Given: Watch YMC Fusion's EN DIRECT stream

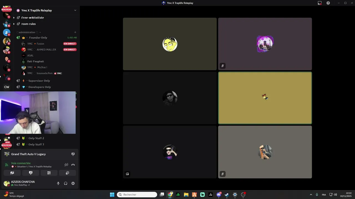Looking at the screenshot, I should (x=70, y=44).
